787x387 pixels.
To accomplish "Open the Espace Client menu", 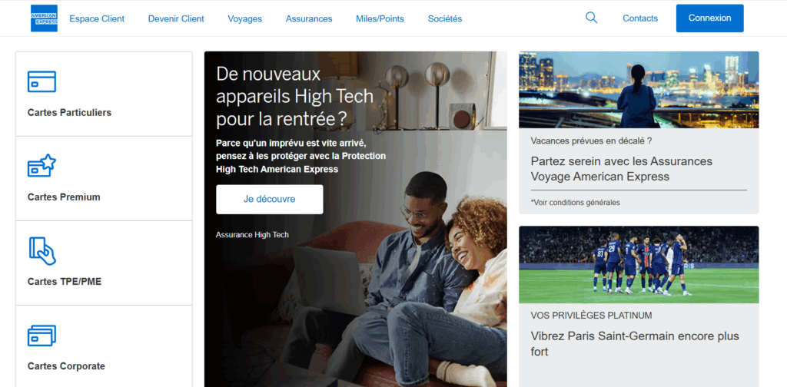I will (97, 18).
